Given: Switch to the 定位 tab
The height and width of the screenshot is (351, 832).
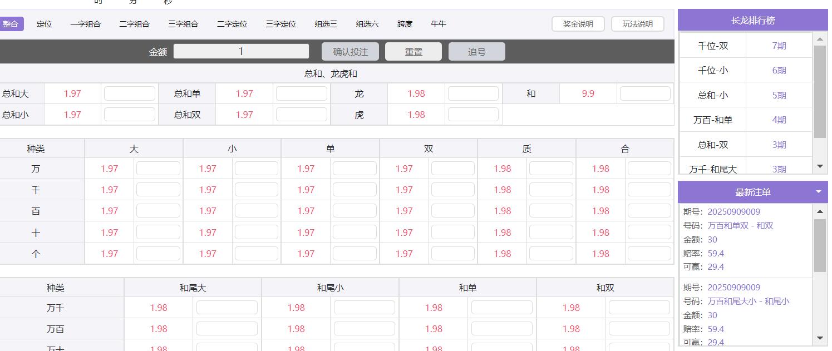Looking at the screenshot, I should [45, 24].
